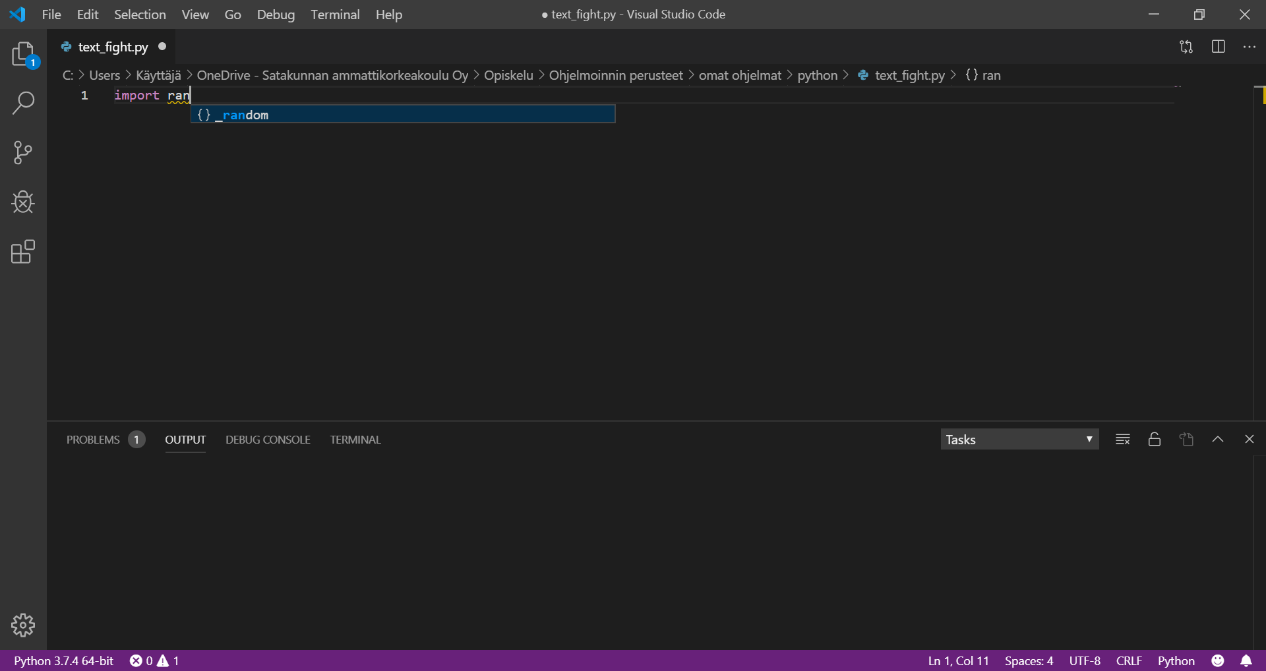1266x671 pixels.
Task: Select the text_fight.py editor tab
Action: tap(112, 47)
